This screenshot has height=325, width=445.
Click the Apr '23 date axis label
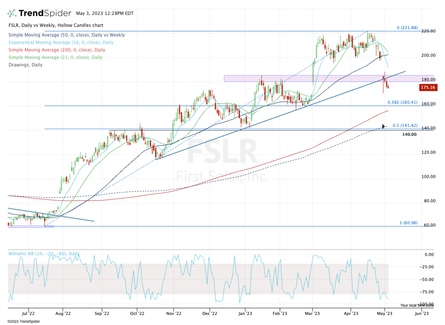point(350,313)
